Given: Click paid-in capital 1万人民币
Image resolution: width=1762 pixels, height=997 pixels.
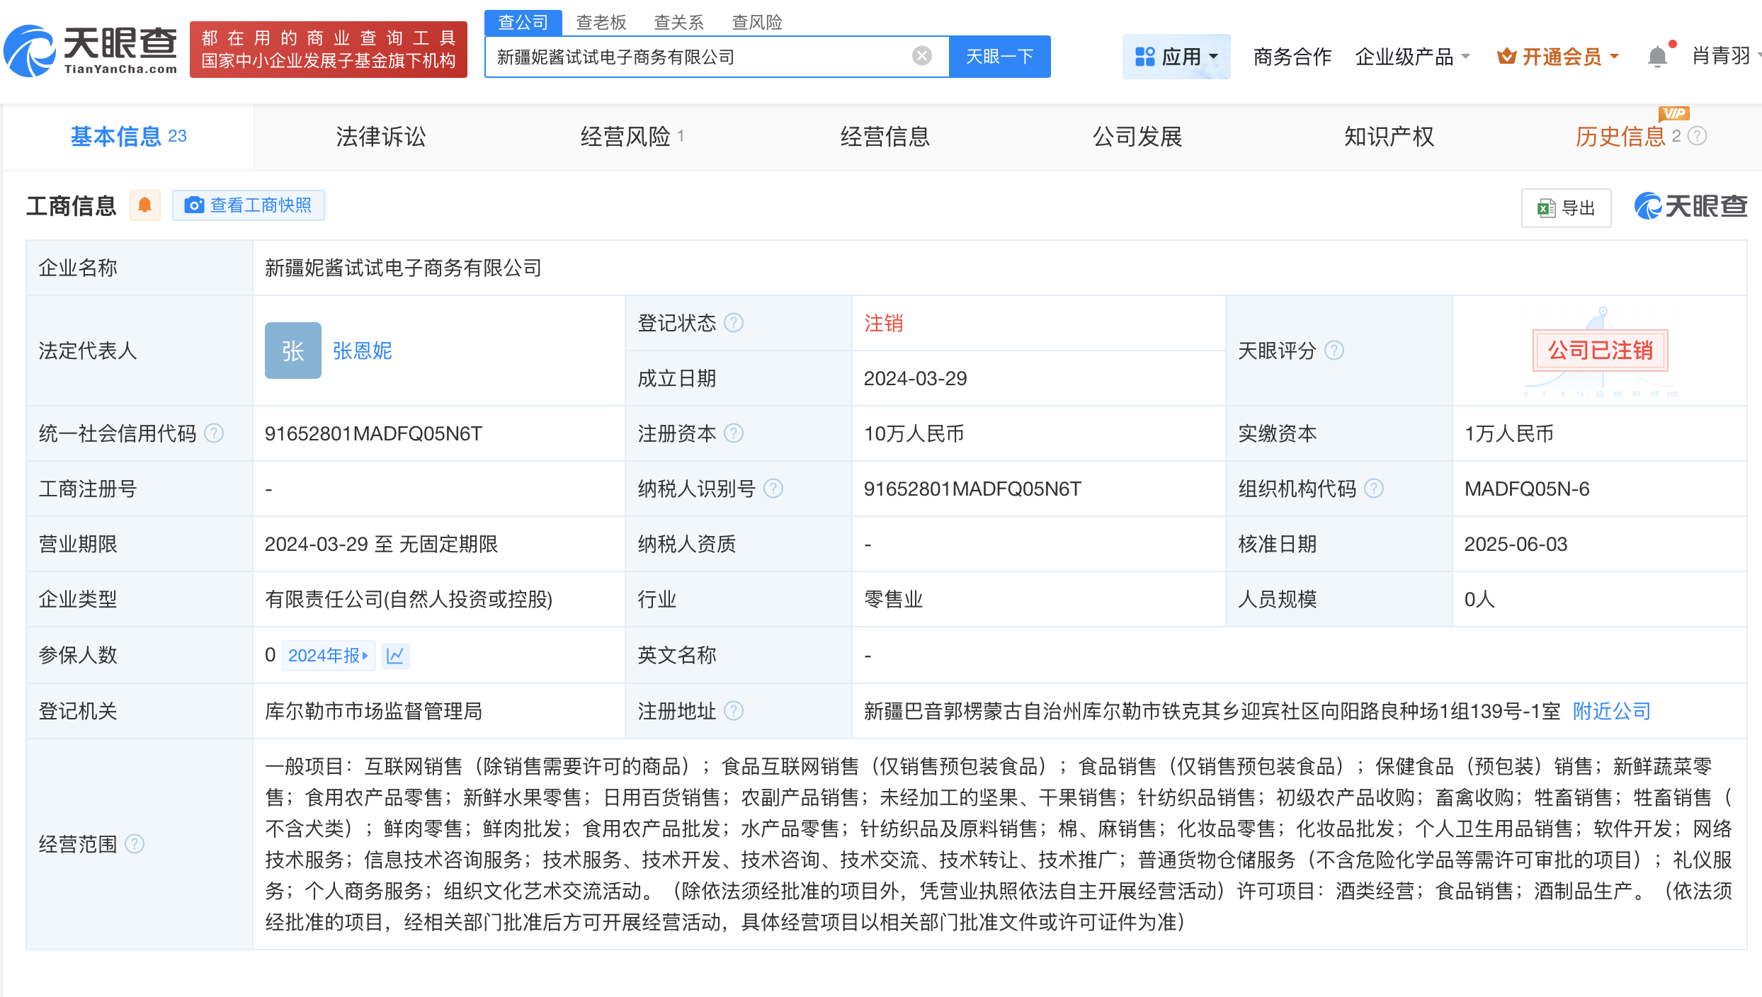Looking at the screenshot, I should [x=1509, y=433].
